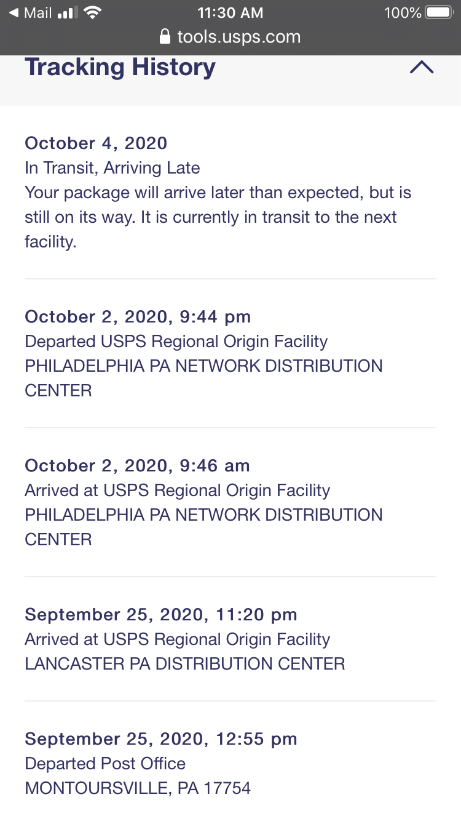Tap the Mail back label in status bar
461x821 pixels.
coord(37,12)
